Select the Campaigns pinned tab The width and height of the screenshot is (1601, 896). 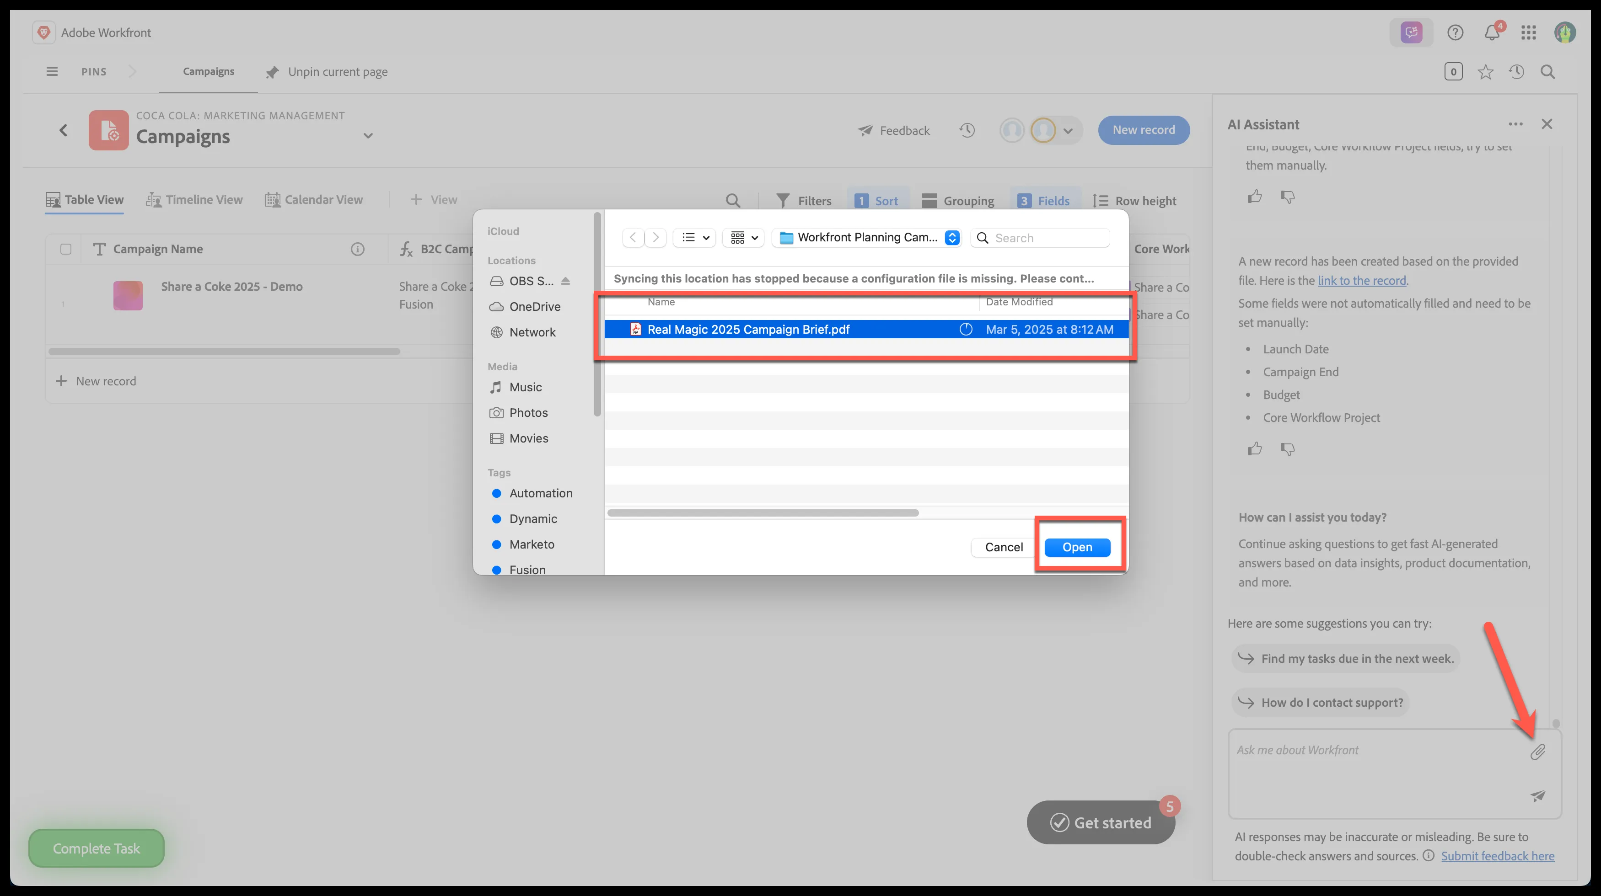pyautogui.click(x=208, y=71)
